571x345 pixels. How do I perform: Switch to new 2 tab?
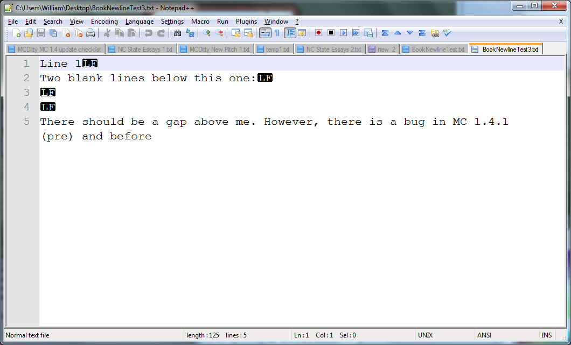coord(382,49)
